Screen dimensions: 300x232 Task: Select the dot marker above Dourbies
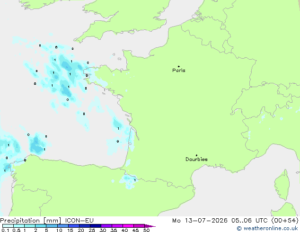tap(196, 155)
